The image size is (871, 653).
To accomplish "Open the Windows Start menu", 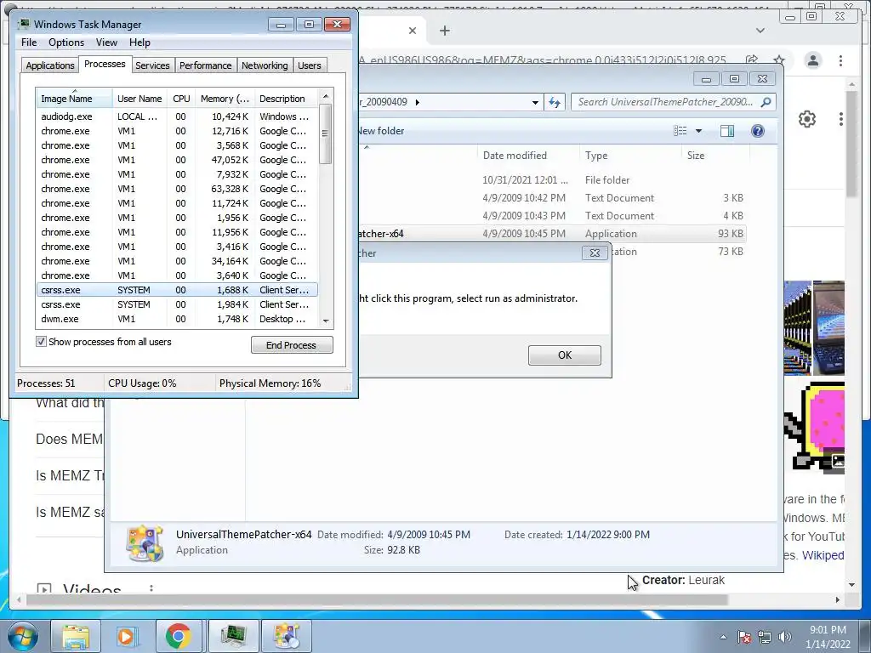I will pyautogui.click(x=22, y=636).
